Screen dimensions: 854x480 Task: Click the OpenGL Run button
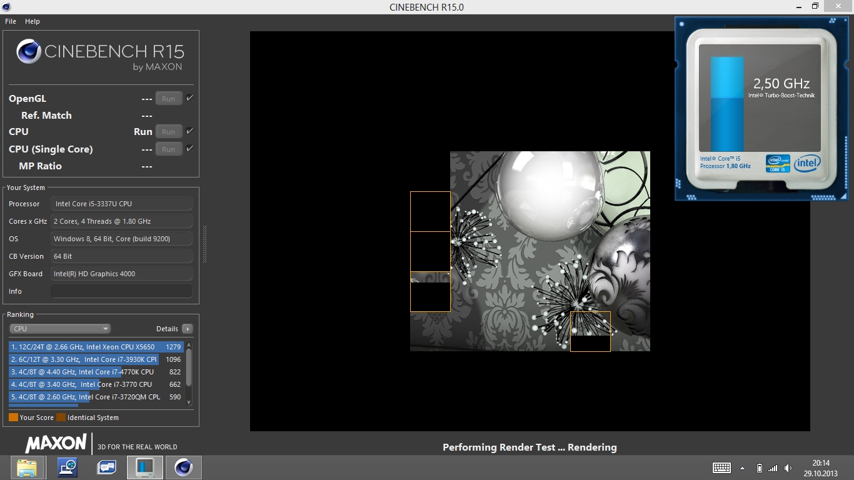(x=169, y=99)
